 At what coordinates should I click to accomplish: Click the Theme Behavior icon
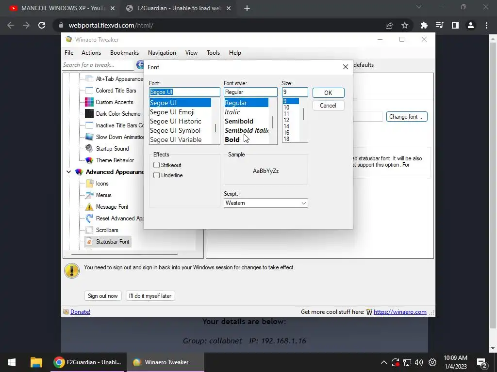click(89, 160)
